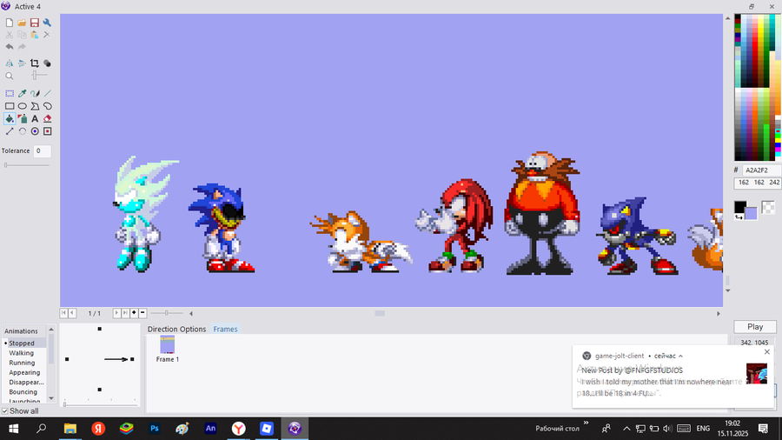Expand the taskbar desktop toolbar chevron
Viewport: 782px width, 440px height.
(586, 423)
